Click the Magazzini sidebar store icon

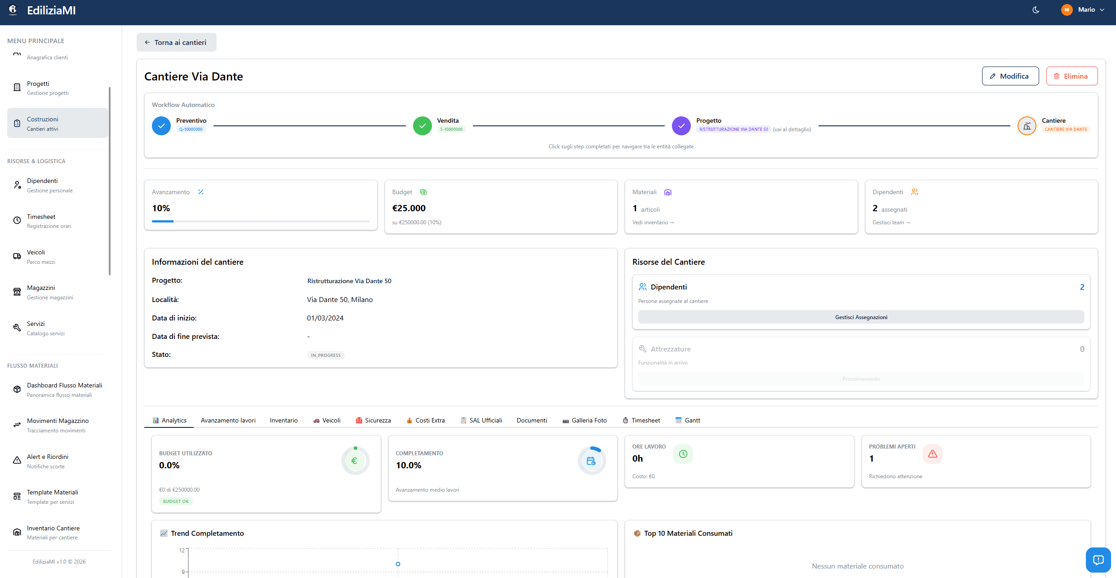(17, 292)
